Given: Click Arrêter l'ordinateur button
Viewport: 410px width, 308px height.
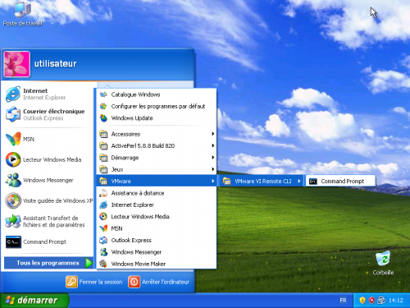Looking at the screenshot, I should pos(159,282).
